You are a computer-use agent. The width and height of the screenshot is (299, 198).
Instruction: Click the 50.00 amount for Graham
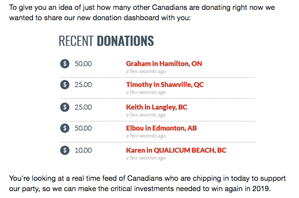(83, 64)
